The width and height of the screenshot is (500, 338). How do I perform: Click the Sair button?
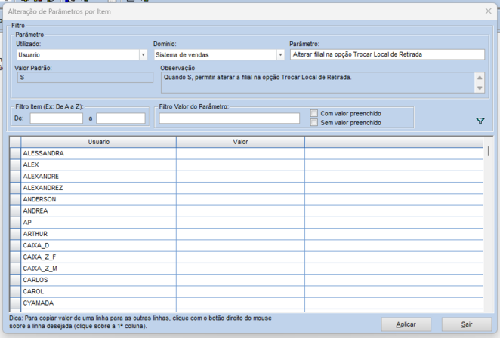467,324
